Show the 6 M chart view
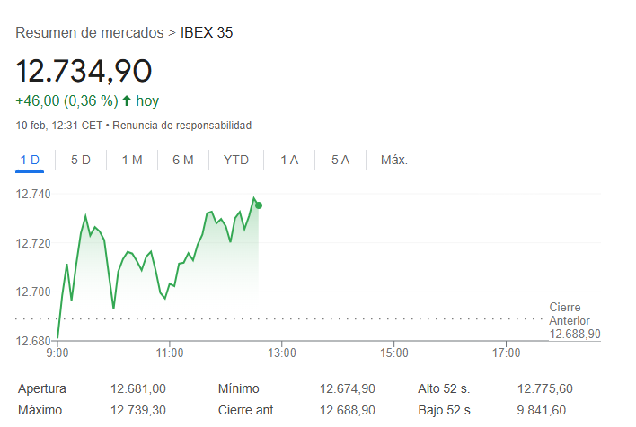 point(183,160)
